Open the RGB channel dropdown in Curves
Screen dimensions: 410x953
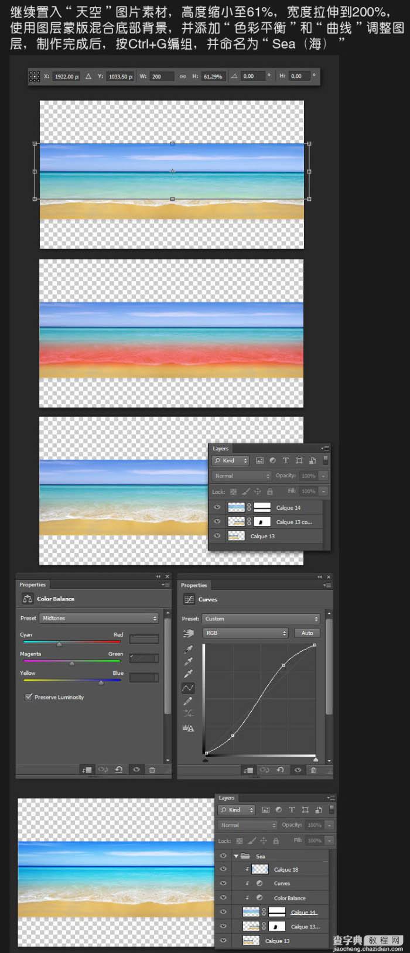click(245, 633)
